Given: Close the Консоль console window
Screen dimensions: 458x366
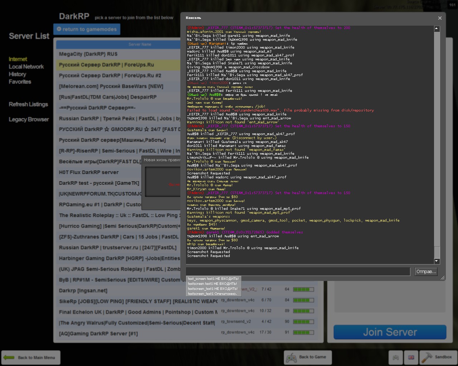Looking at the screenshot, I should (440, 18).
